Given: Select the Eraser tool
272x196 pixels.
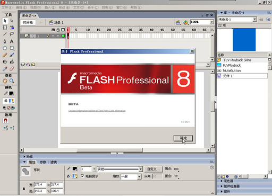Looking at the screenshot, I should point(12,69).
